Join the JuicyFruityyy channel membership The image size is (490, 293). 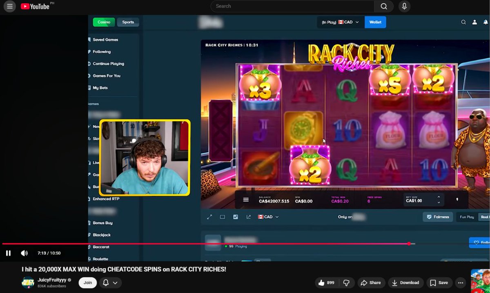pyautogui.click(x=88, y=282)
